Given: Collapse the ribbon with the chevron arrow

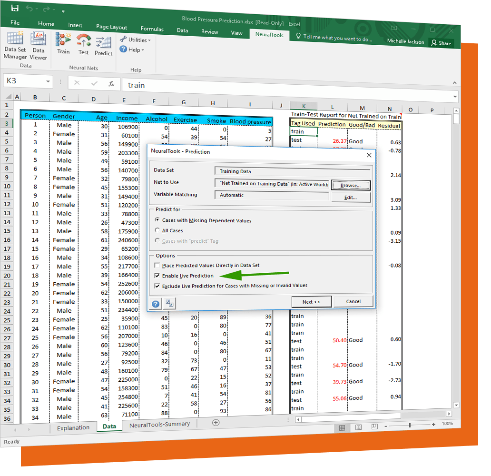Looking at the screenshot, I should (x=454, y=83).
